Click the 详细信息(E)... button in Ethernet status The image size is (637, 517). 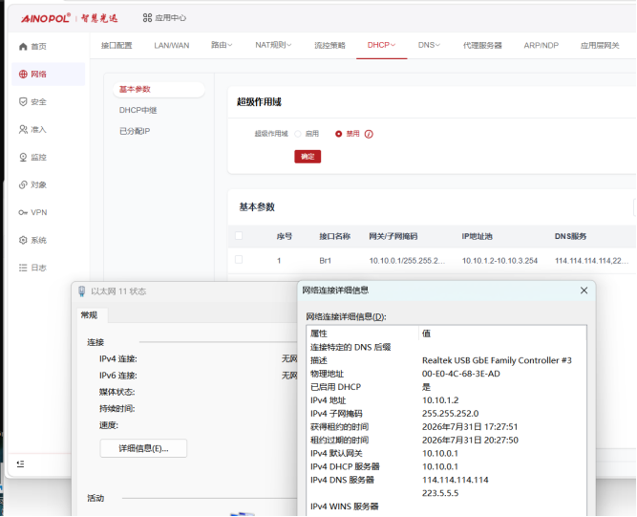143,448
